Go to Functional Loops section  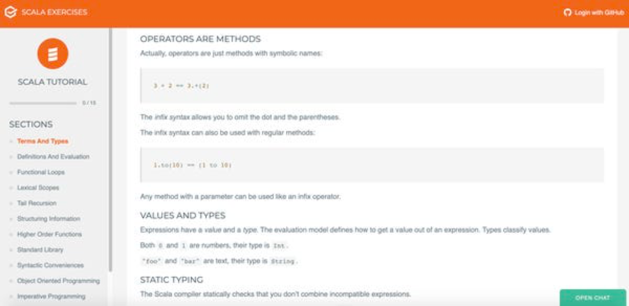pos(41,172)
